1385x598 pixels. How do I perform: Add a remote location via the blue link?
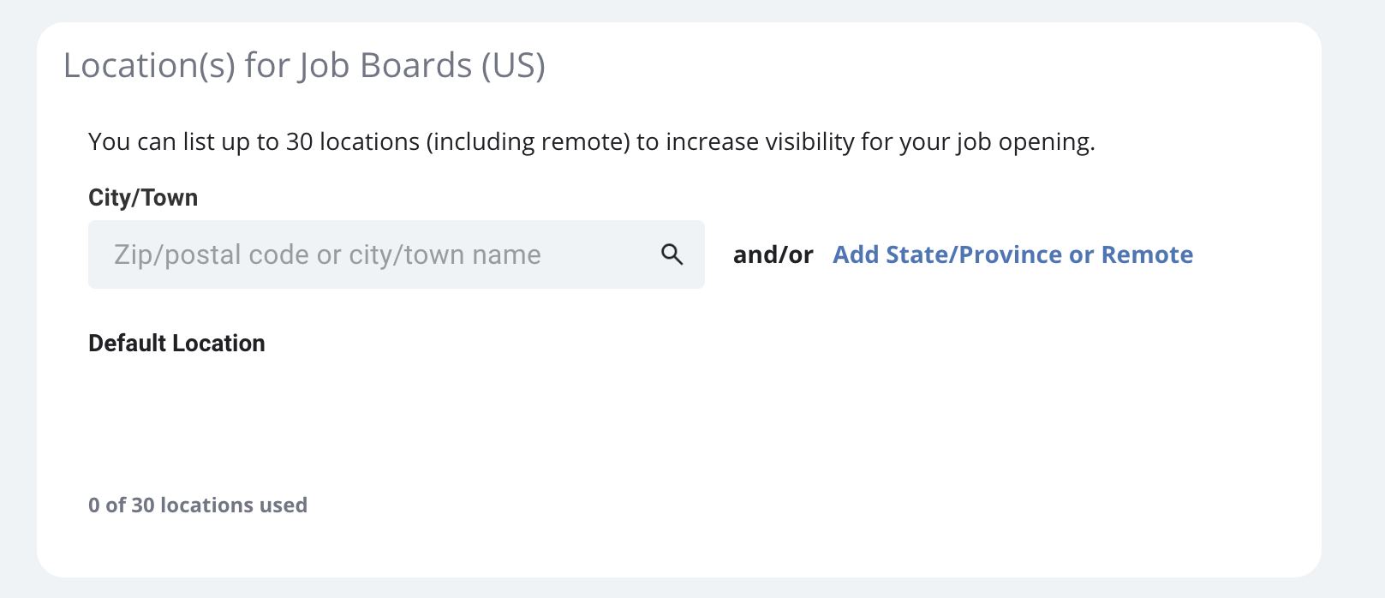coord(1013,254)
